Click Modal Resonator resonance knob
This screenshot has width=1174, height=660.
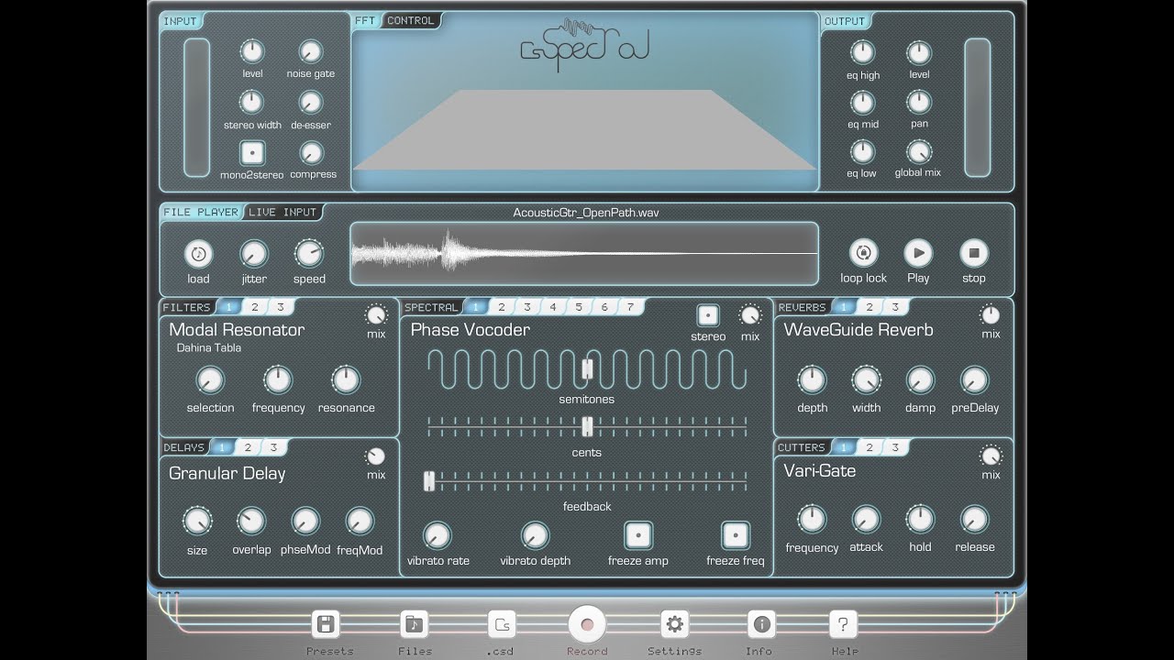tap(346, 380)
